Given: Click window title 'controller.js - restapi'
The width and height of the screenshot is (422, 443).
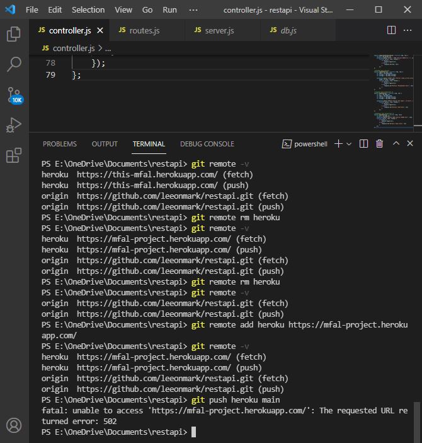Looking at the screenshot, I should [278, 10].
